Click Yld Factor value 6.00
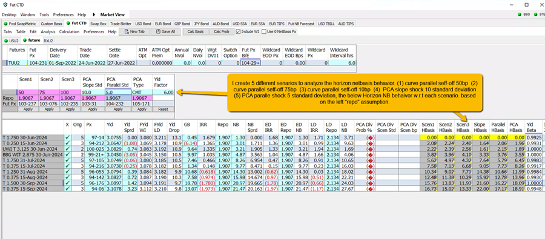The height and width of the screenshot is (239, 545). pos(163,92)
